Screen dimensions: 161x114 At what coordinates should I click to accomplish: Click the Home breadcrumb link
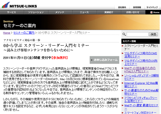[x=7, y=33]
